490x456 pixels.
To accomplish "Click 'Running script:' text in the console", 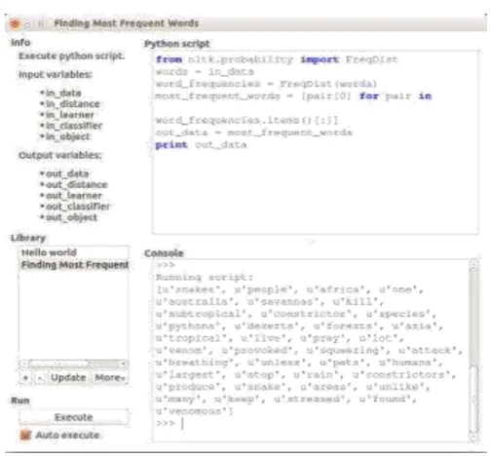I will [x=205, y=278].
